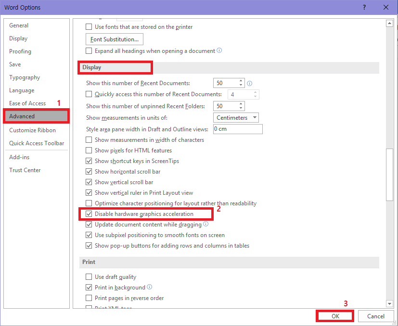Toggle Show pixels for HTML features
The width and height of the screenshot is (398, 326).
[x=89, y=150]
